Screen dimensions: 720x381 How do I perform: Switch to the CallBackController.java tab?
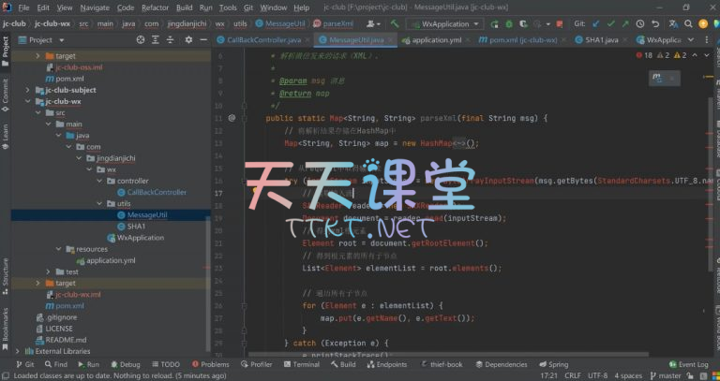(262, 40)
